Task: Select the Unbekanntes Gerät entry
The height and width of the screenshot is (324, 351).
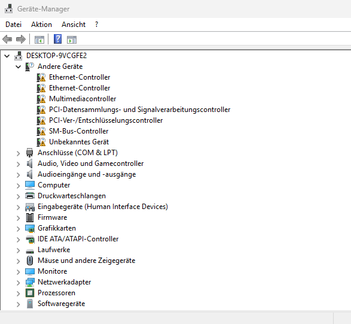Action: (79, 142)
